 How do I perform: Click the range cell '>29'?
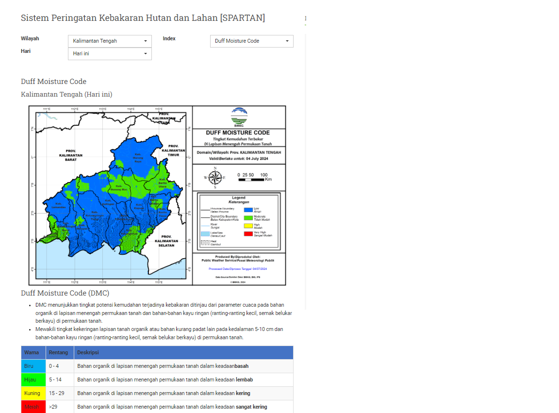(x=60, y=407)
